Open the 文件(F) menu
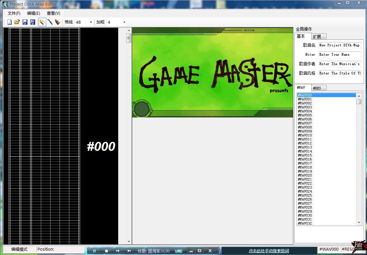Viewport: 367px width, 255px height. click(x=14, y=13)
